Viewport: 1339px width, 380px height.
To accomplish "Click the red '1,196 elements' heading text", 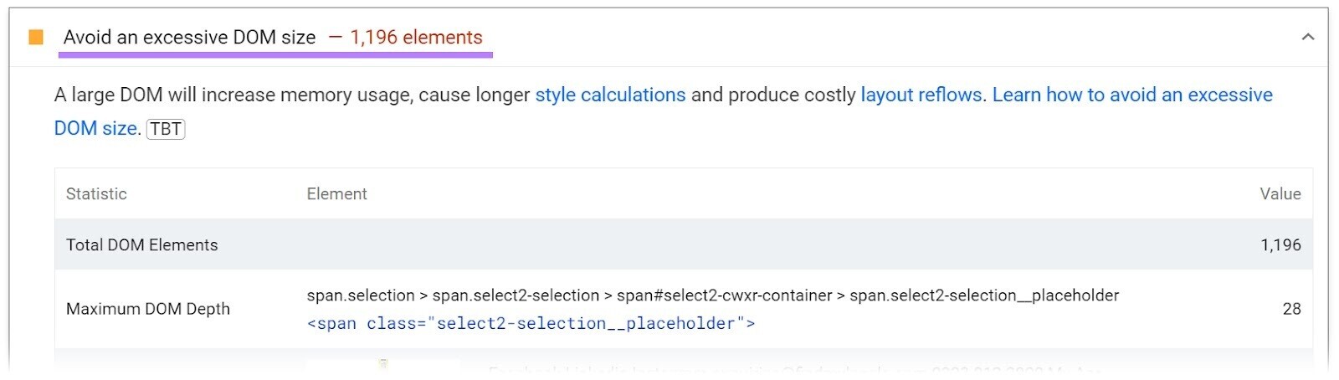I will point(416,38).
